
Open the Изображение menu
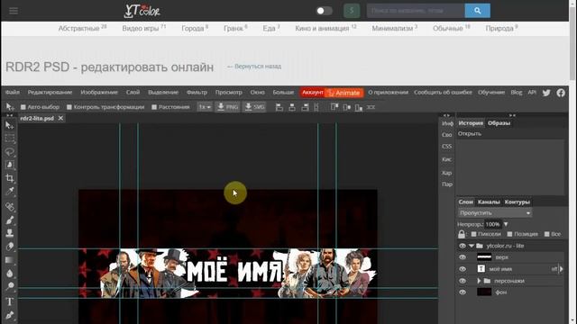pos(99,93)
